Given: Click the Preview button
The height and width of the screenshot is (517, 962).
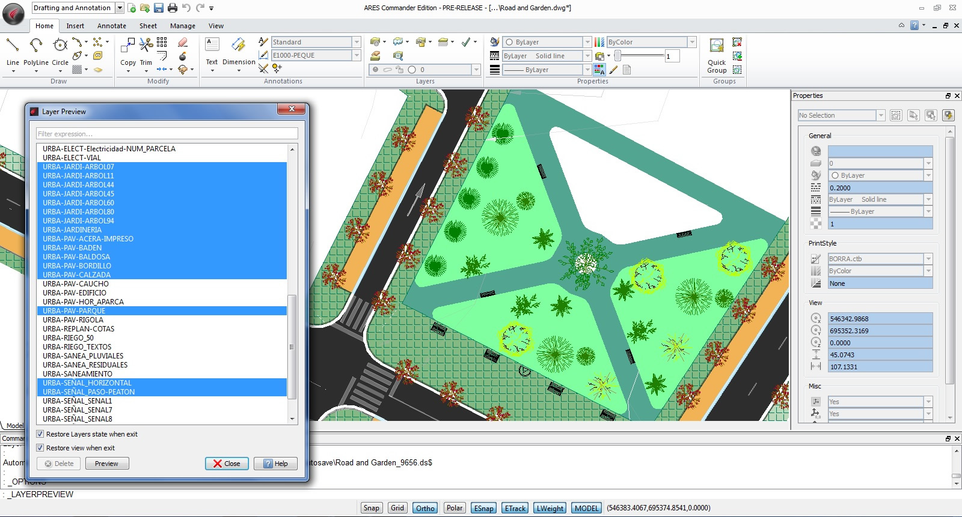Looking at the screenshot, I should (x=106, y=464).
